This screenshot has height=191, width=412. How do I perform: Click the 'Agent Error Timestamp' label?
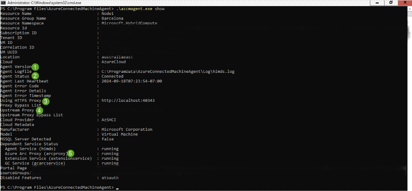pos(26,96)
